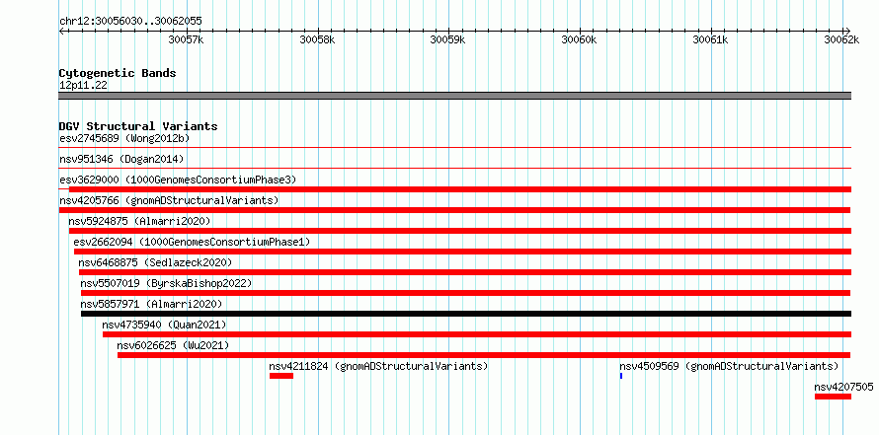Click nsv4211824 (gnomADStructuralVariants) label
The image size is (879, 435).
tap(378, 366)
